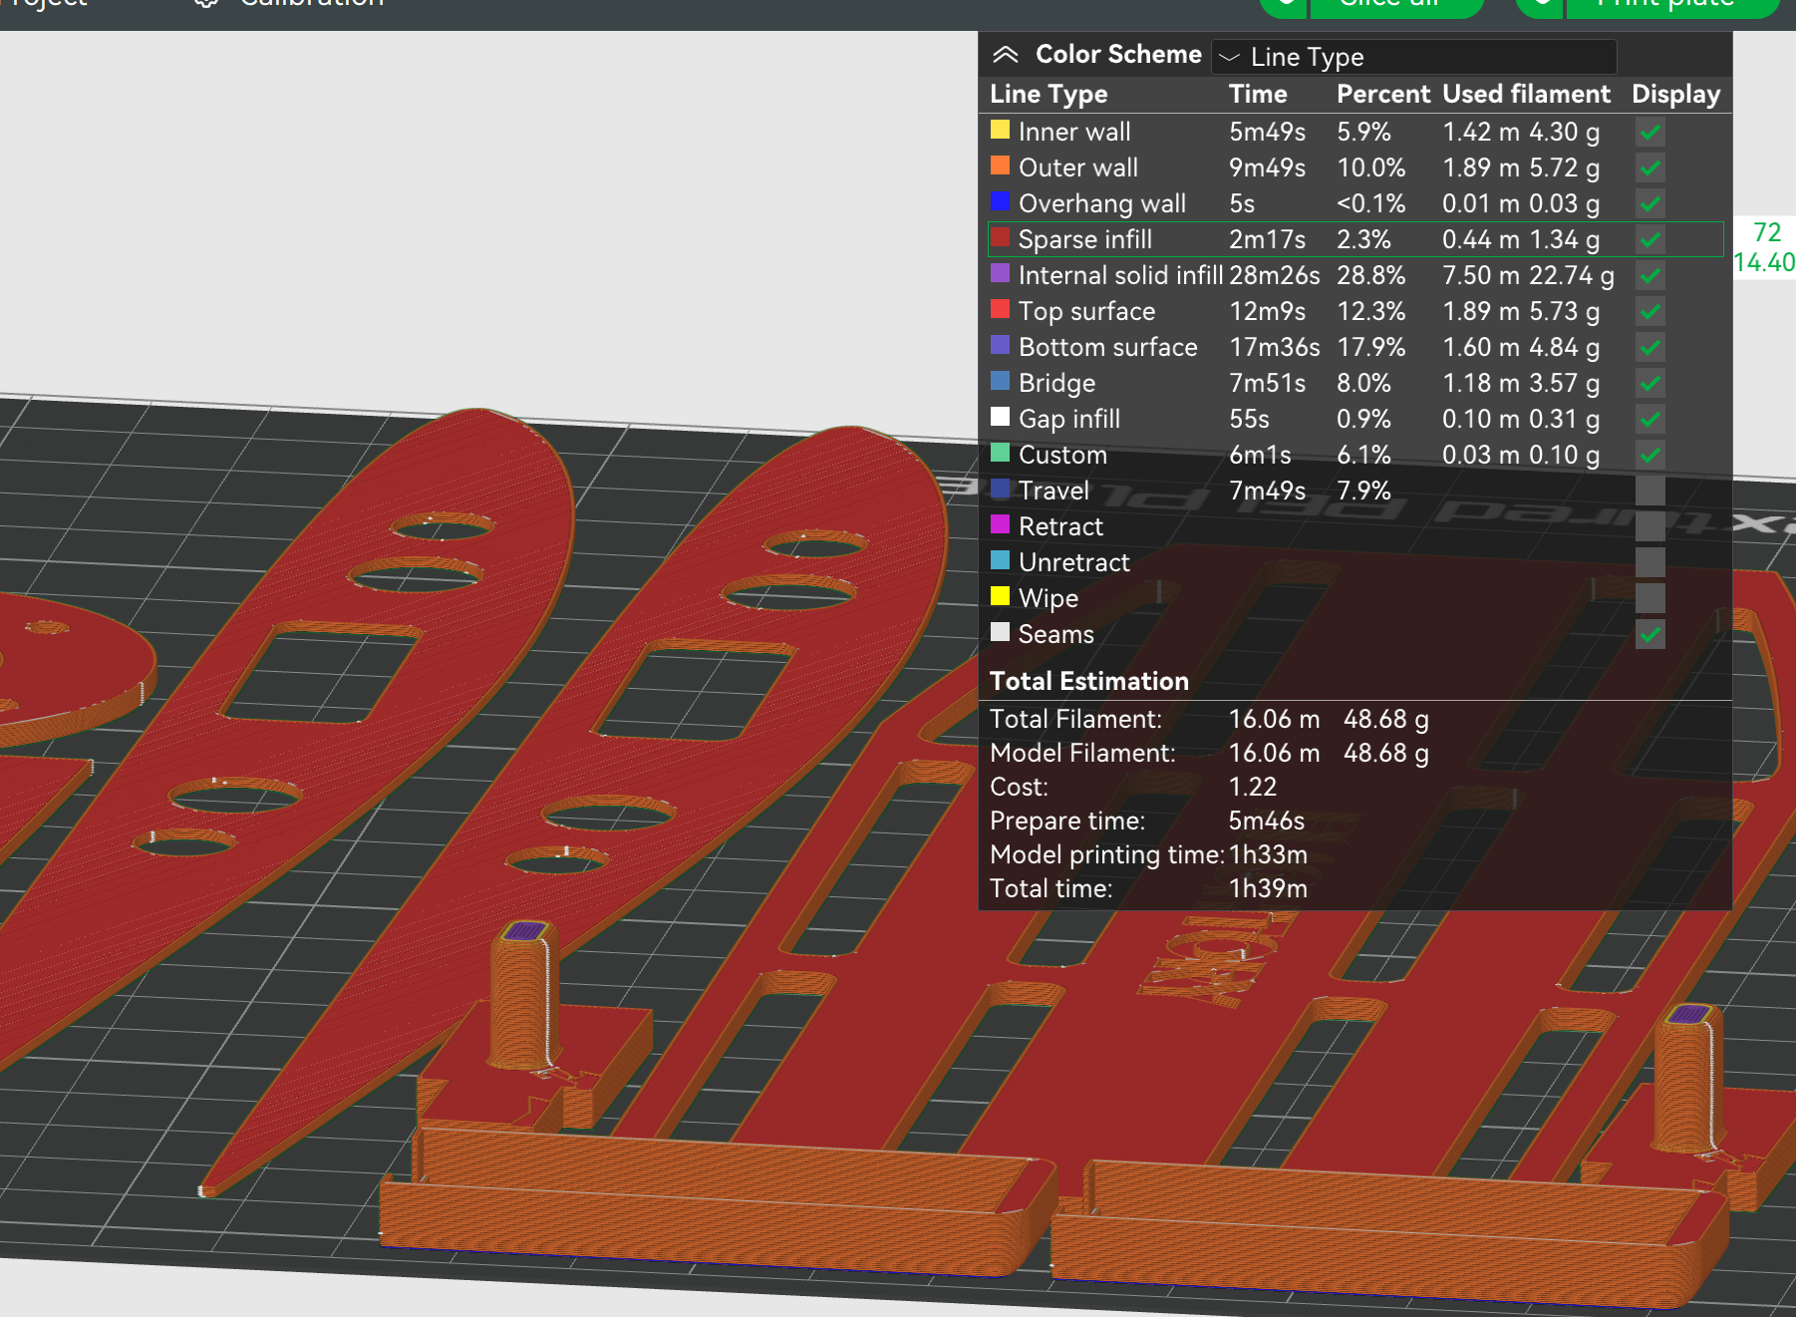The image size is (1796, 1317).
Task: Uncheck Overhang wall display
Action: [1650, 203]
